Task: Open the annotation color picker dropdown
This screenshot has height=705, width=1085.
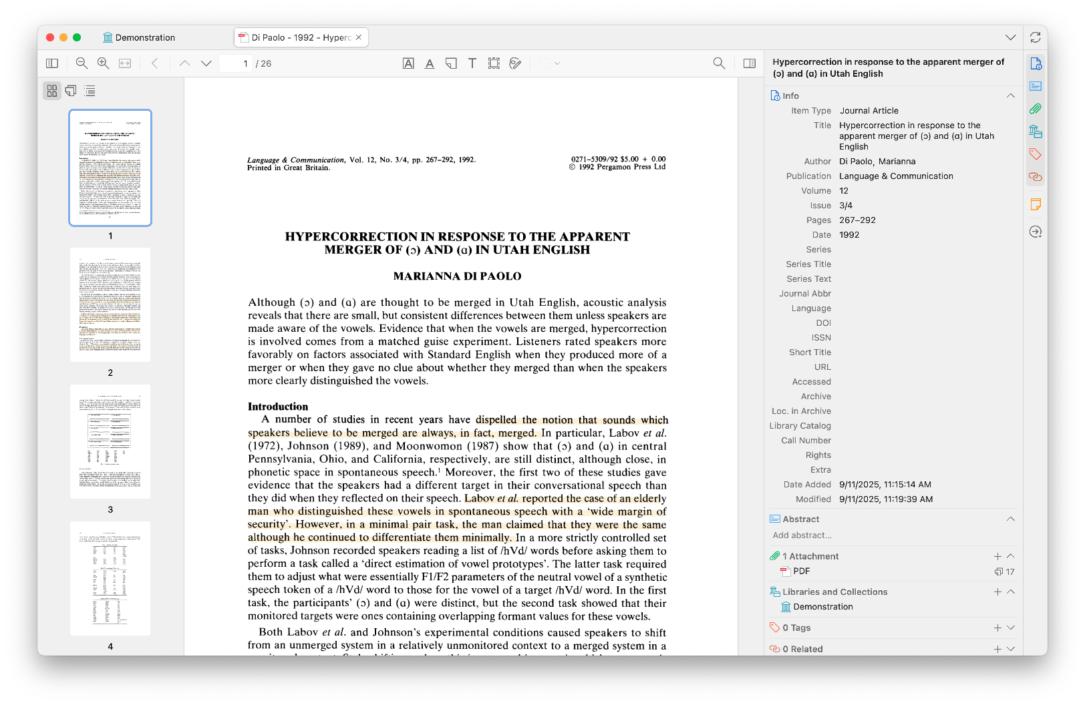Action: (x=550, y=63)
